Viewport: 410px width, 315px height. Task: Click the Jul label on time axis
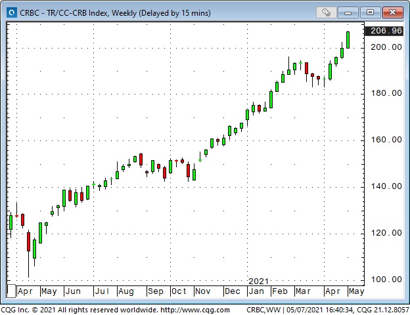tap(102, 291)
